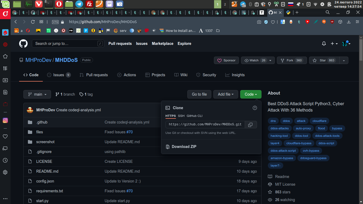Switch to the Python browser tab
Viewport: 363px width, 204px height.
(x=288, y=12)
